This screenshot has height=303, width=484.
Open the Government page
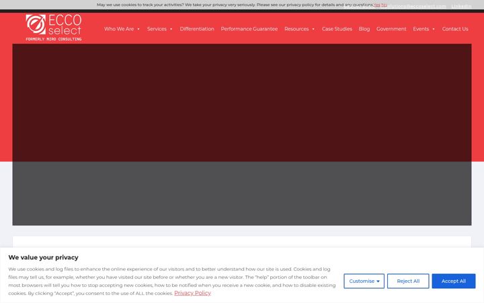tap(391, 29)
